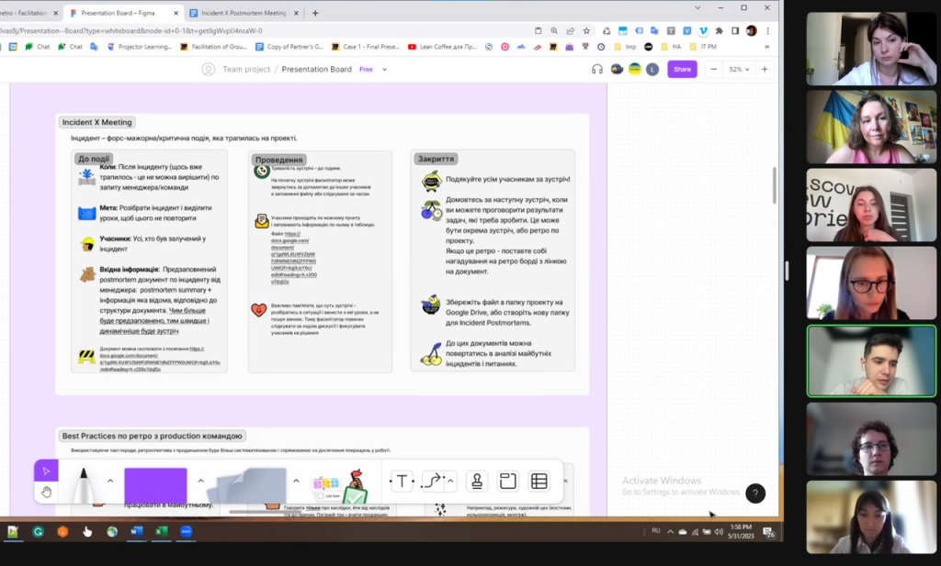Choose the purple square shape tool
The width and height of the screenshot is (941, 566).
coord(155,486)
